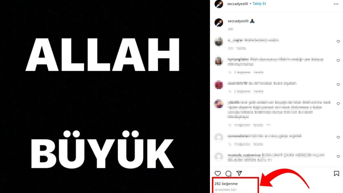The width and height of the screenshot is (343, 193).
Task: Like the first comment
Action: (x=338, y=41)
